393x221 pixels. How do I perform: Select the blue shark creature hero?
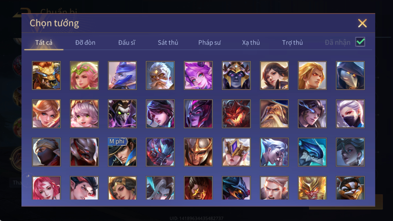[x=312, y=152]
